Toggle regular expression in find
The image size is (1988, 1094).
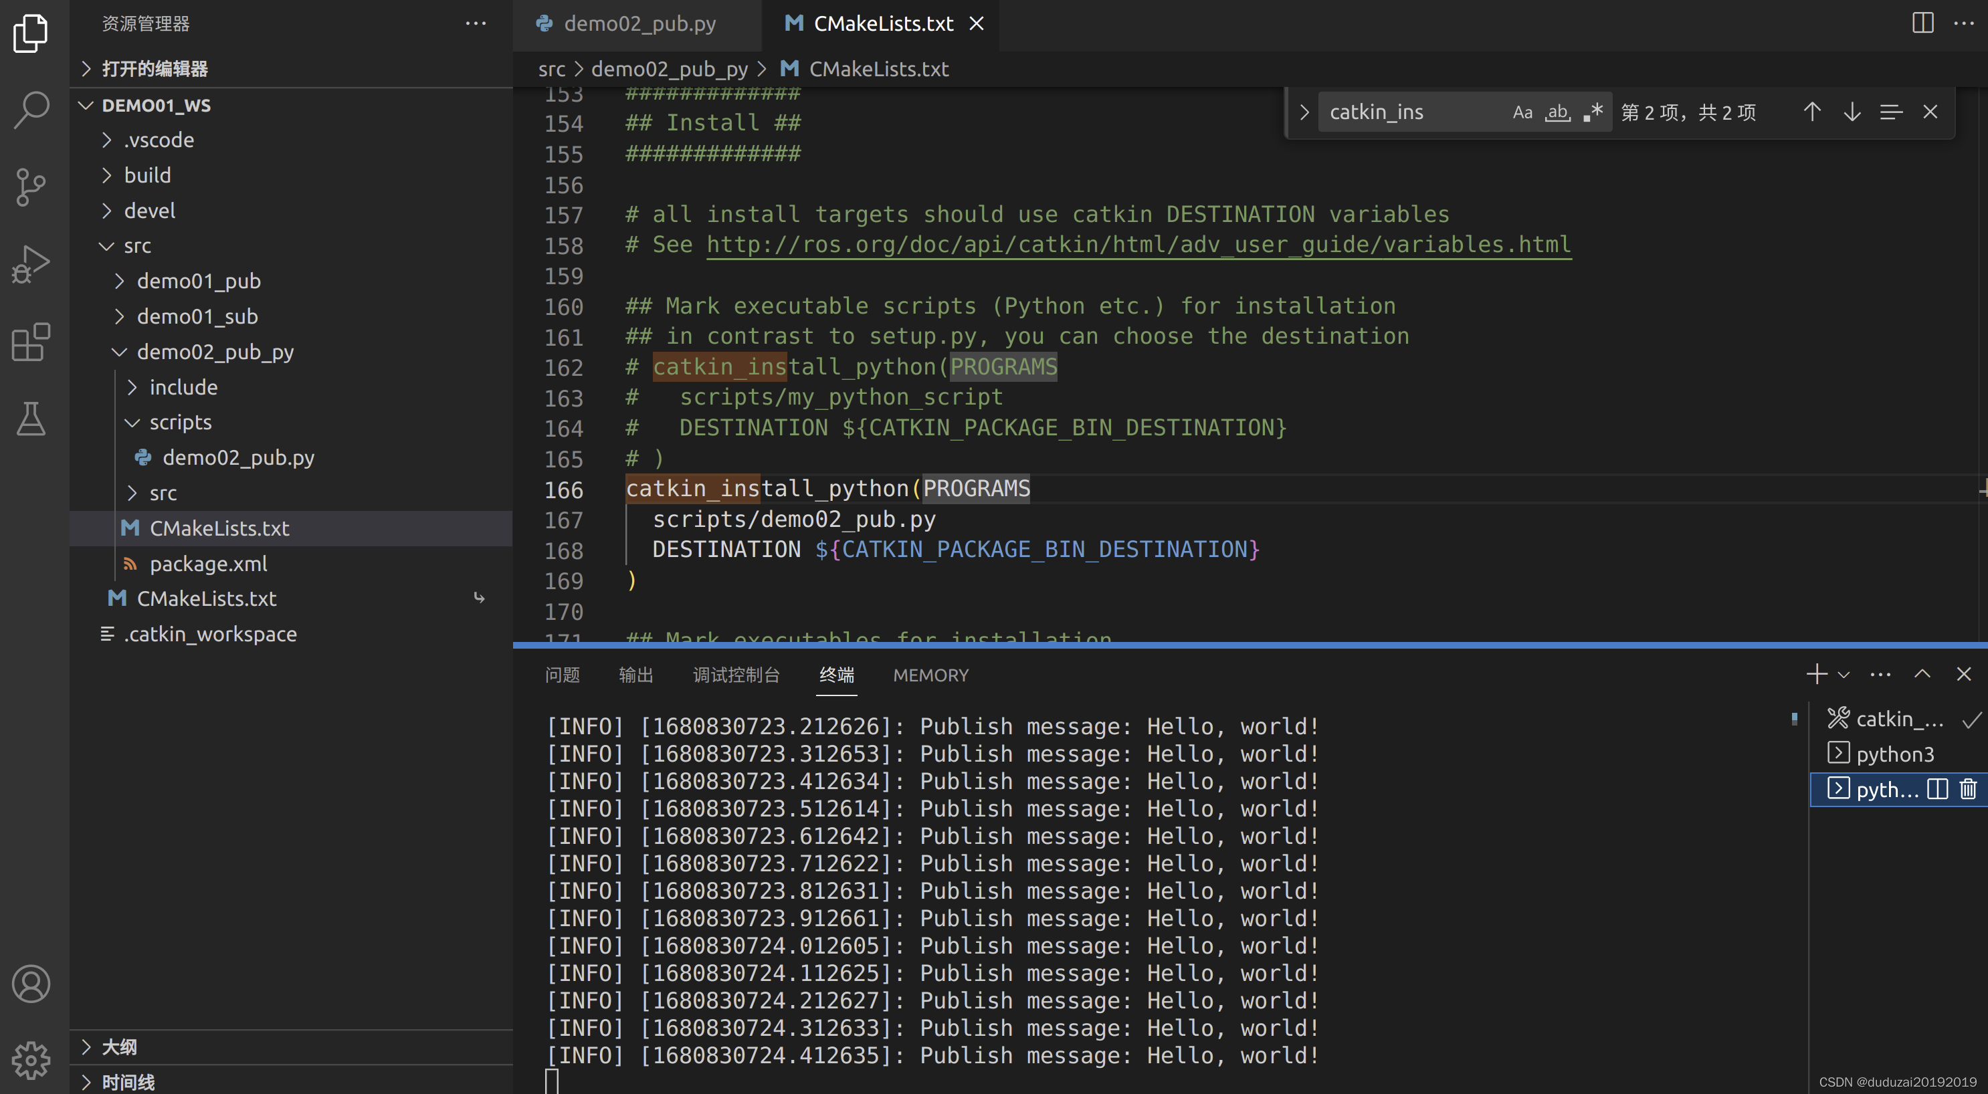1593,112
